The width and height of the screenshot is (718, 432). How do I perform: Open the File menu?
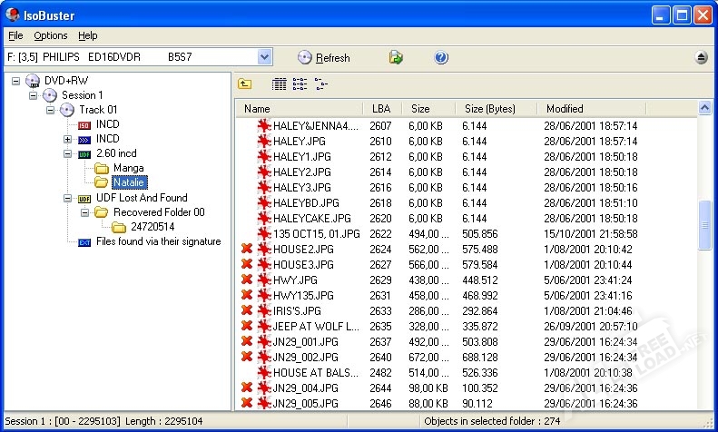tap(15, 35)
